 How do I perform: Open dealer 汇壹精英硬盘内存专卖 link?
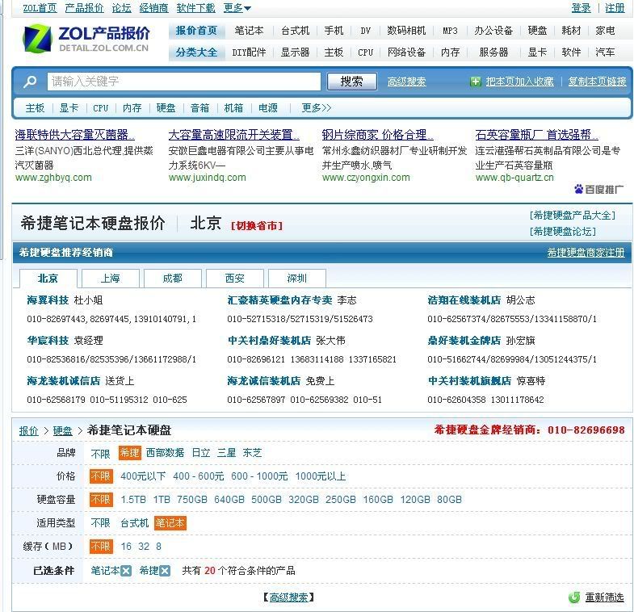[279, 300]
